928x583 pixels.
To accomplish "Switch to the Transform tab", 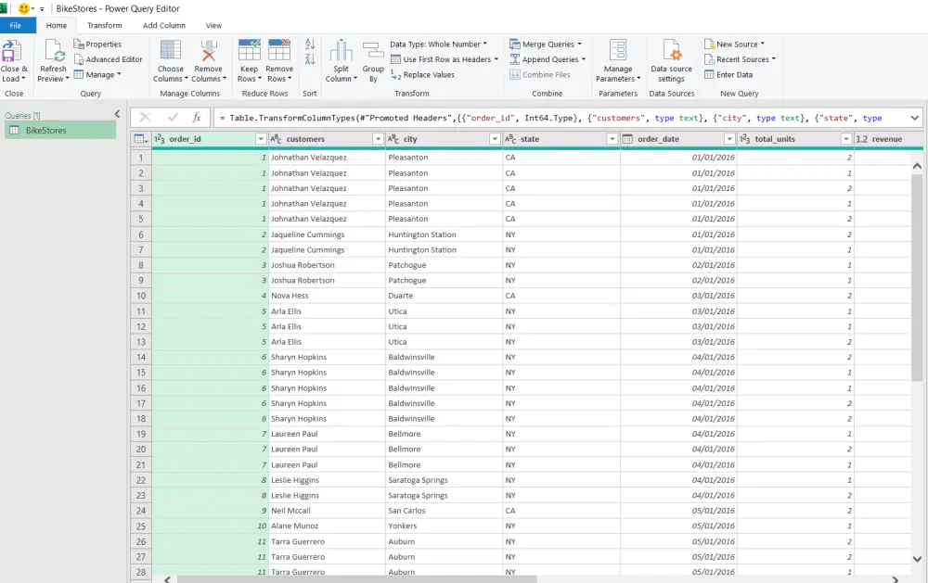I will click(x=104, y=25).
